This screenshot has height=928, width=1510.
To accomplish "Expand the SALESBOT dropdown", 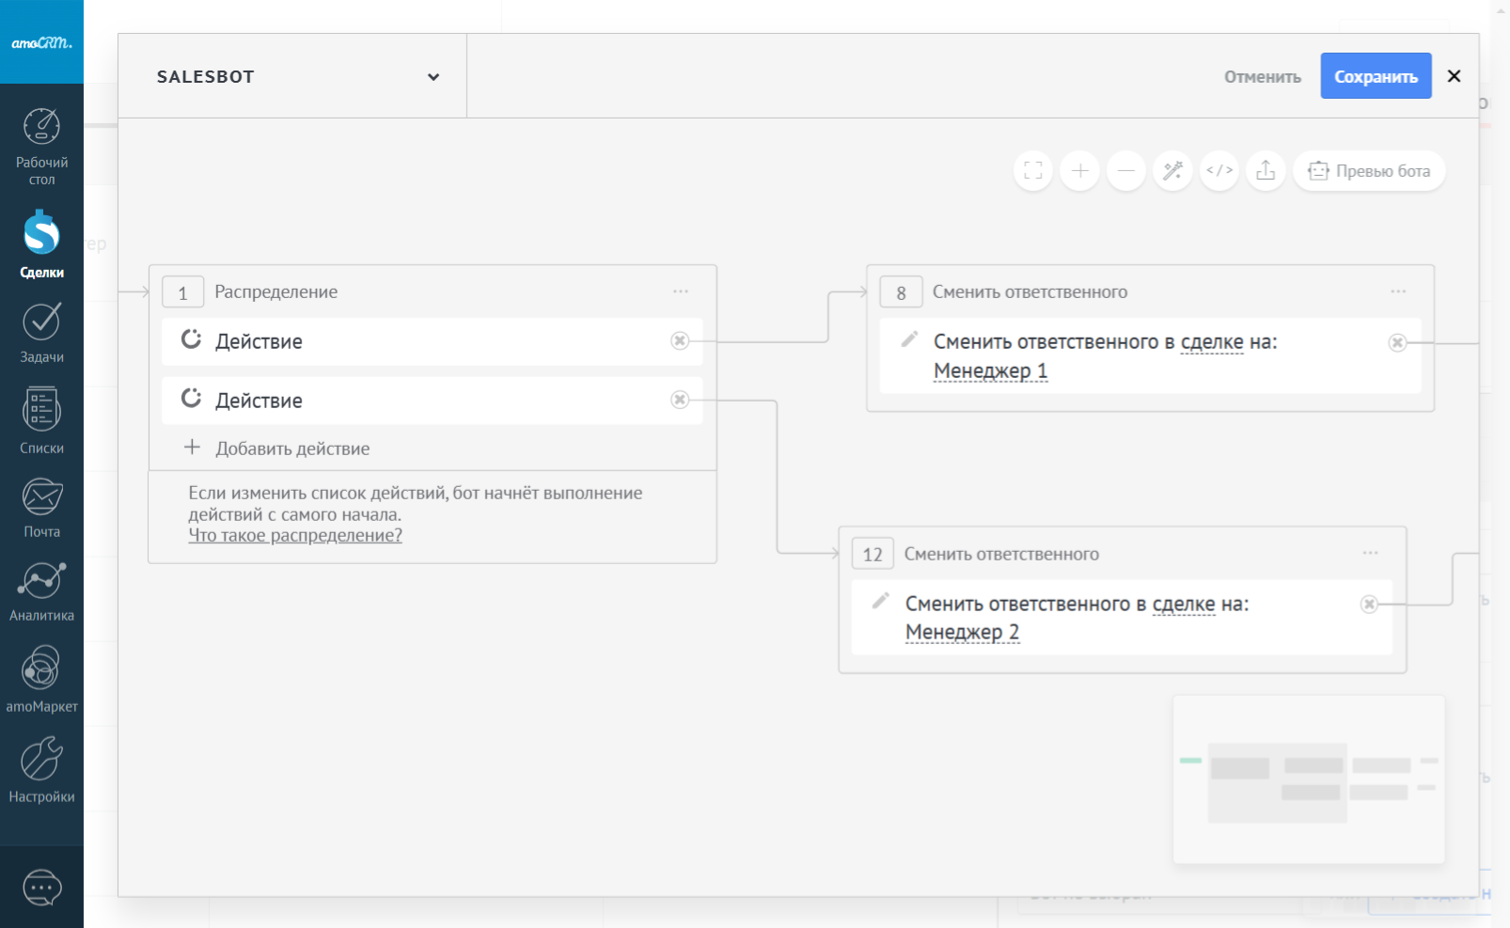I will pos(433,77).
